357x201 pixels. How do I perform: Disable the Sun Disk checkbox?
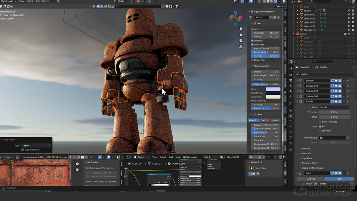point(252,41)
